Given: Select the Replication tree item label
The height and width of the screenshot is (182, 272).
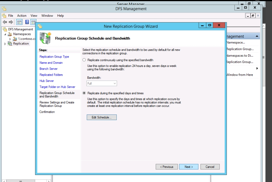Looking at the screenshot, I should tap(21, 43).
